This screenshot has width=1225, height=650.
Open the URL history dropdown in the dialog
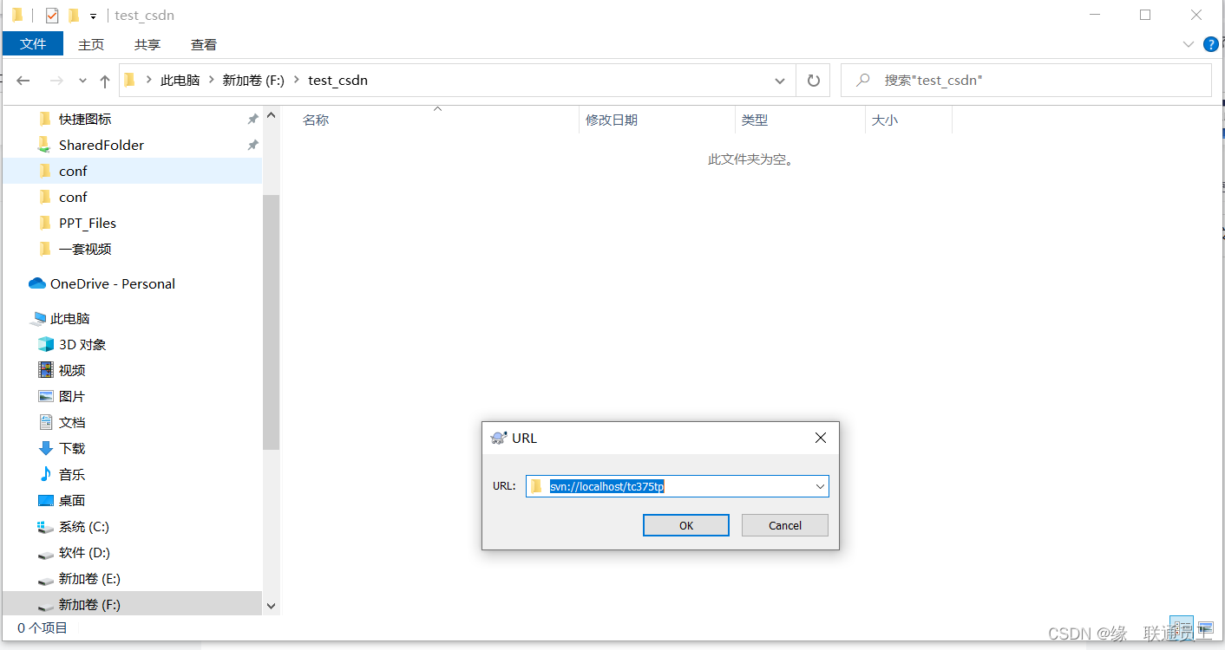coord(819,486)
